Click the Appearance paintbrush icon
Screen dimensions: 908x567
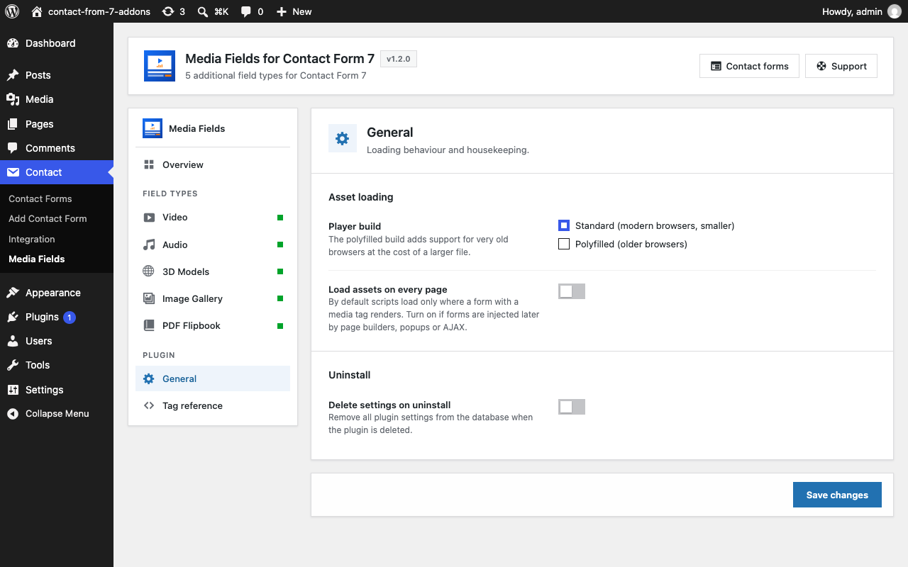(13, 293)
